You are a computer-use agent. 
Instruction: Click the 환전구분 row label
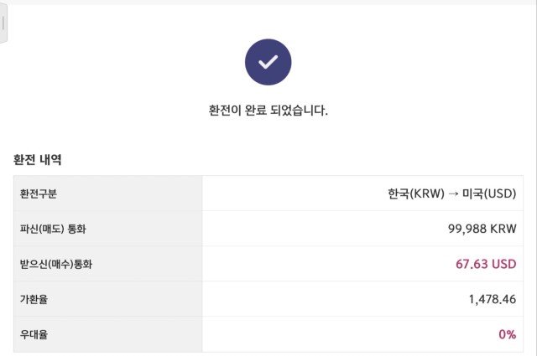point(39,193)
